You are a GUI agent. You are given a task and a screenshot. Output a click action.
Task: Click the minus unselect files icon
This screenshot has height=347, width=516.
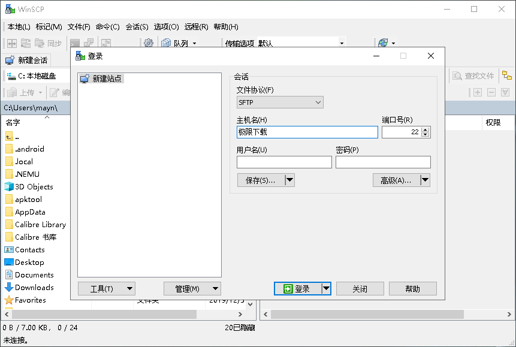point(491,92)
